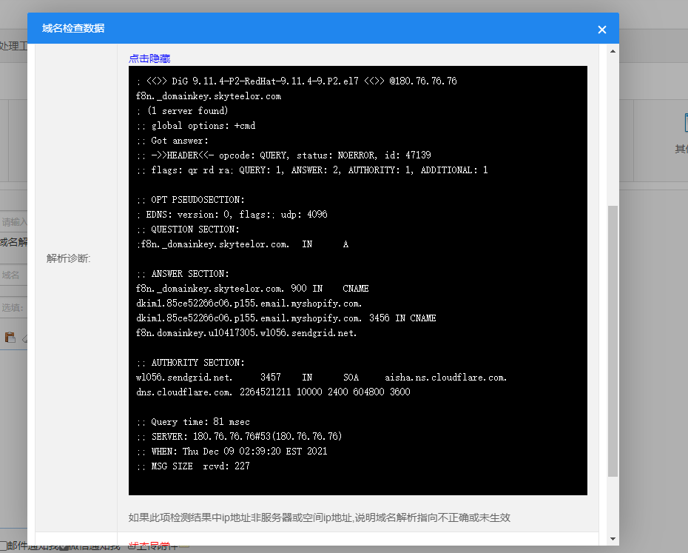The image size is (688, 553).
Task: Click the AUTHORITY SECTION line in dig output
Action: 190,363
